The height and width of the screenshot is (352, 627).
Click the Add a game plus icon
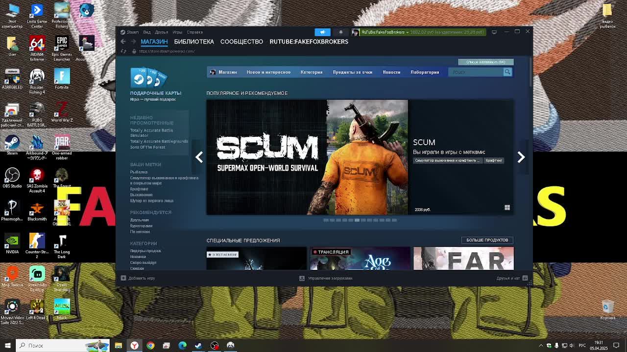(123, 278)
